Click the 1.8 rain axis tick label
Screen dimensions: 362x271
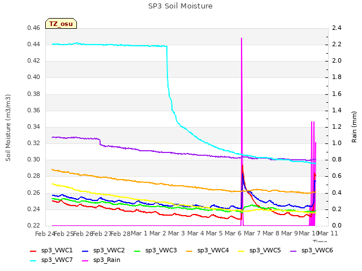337,77
